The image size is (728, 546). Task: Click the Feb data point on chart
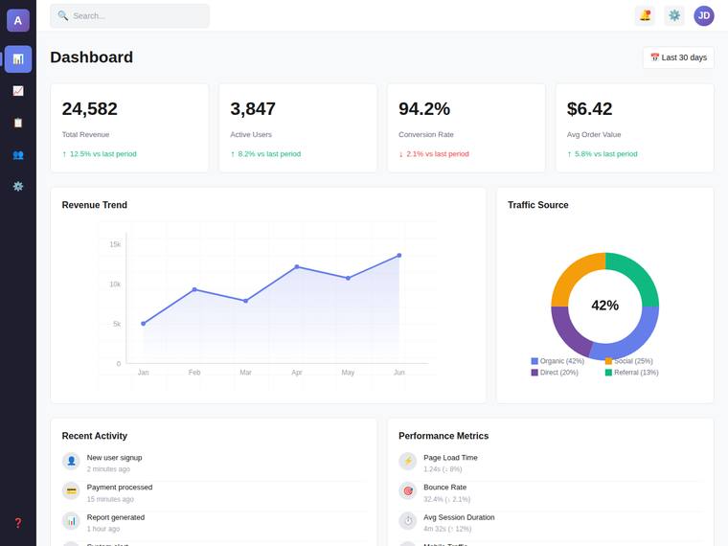tap(194, 289)
